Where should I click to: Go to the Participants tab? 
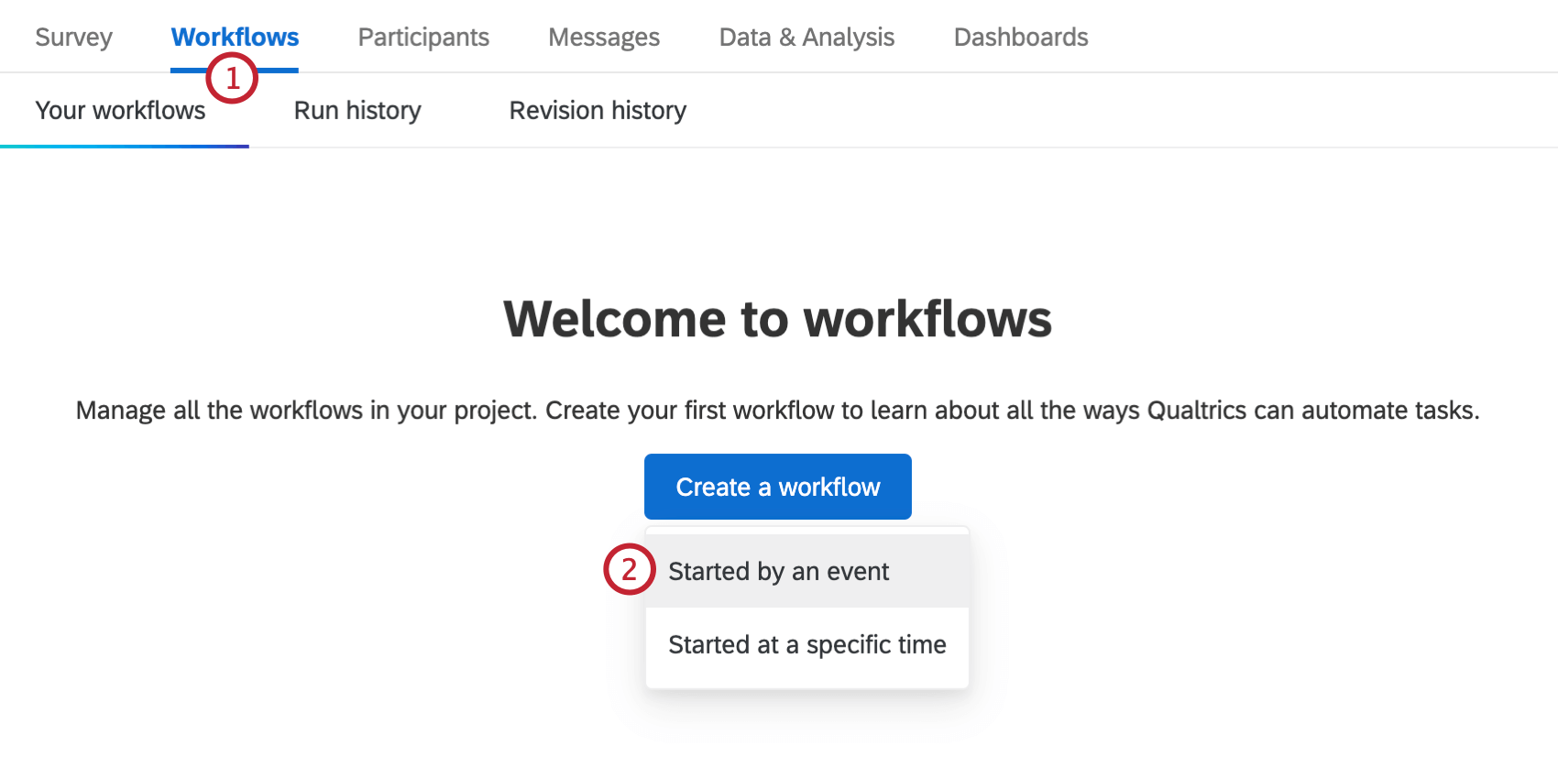pos(423,37)
